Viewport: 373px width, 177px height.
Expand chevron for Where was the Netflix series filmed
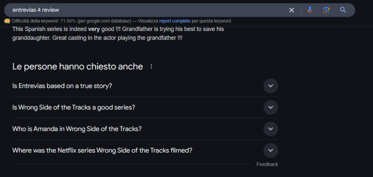click(271, 150)
